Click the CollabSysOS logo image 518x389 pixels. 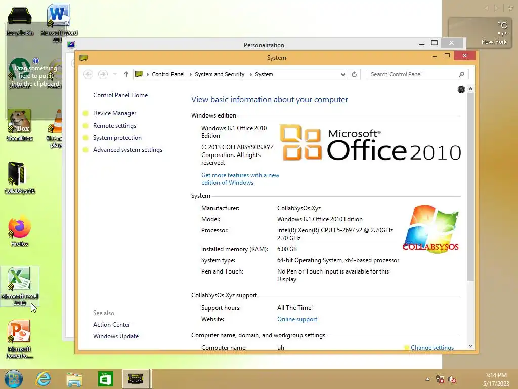[430, 229]
